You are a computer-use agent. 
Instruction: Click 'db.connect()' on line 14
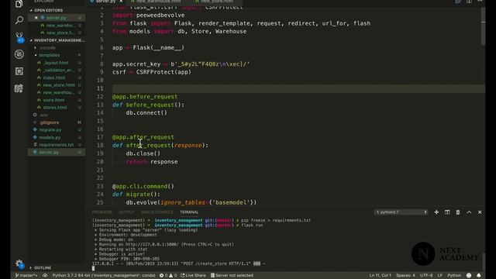(146, 113)
